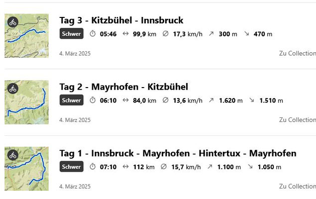Click the mountain bike icon on Tag 1 thumbnail
Viewport: 316px width, 199px height.
click(x=13, y=155)
